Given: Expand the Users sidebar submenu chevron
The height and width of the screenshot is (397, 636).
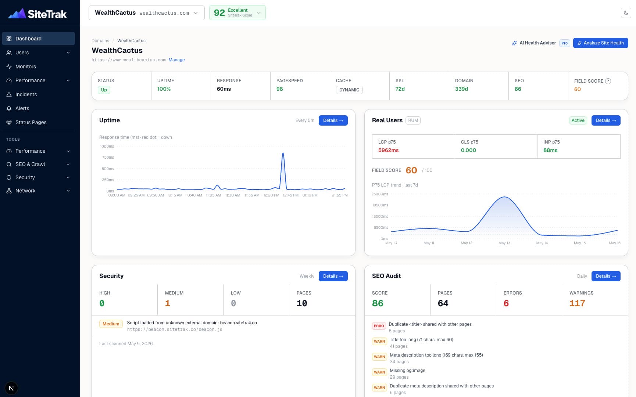Looking at the screenshot, I should tap(68, 53).
